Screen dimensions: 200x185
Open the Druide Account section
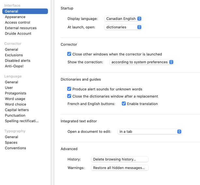(18, 34)
